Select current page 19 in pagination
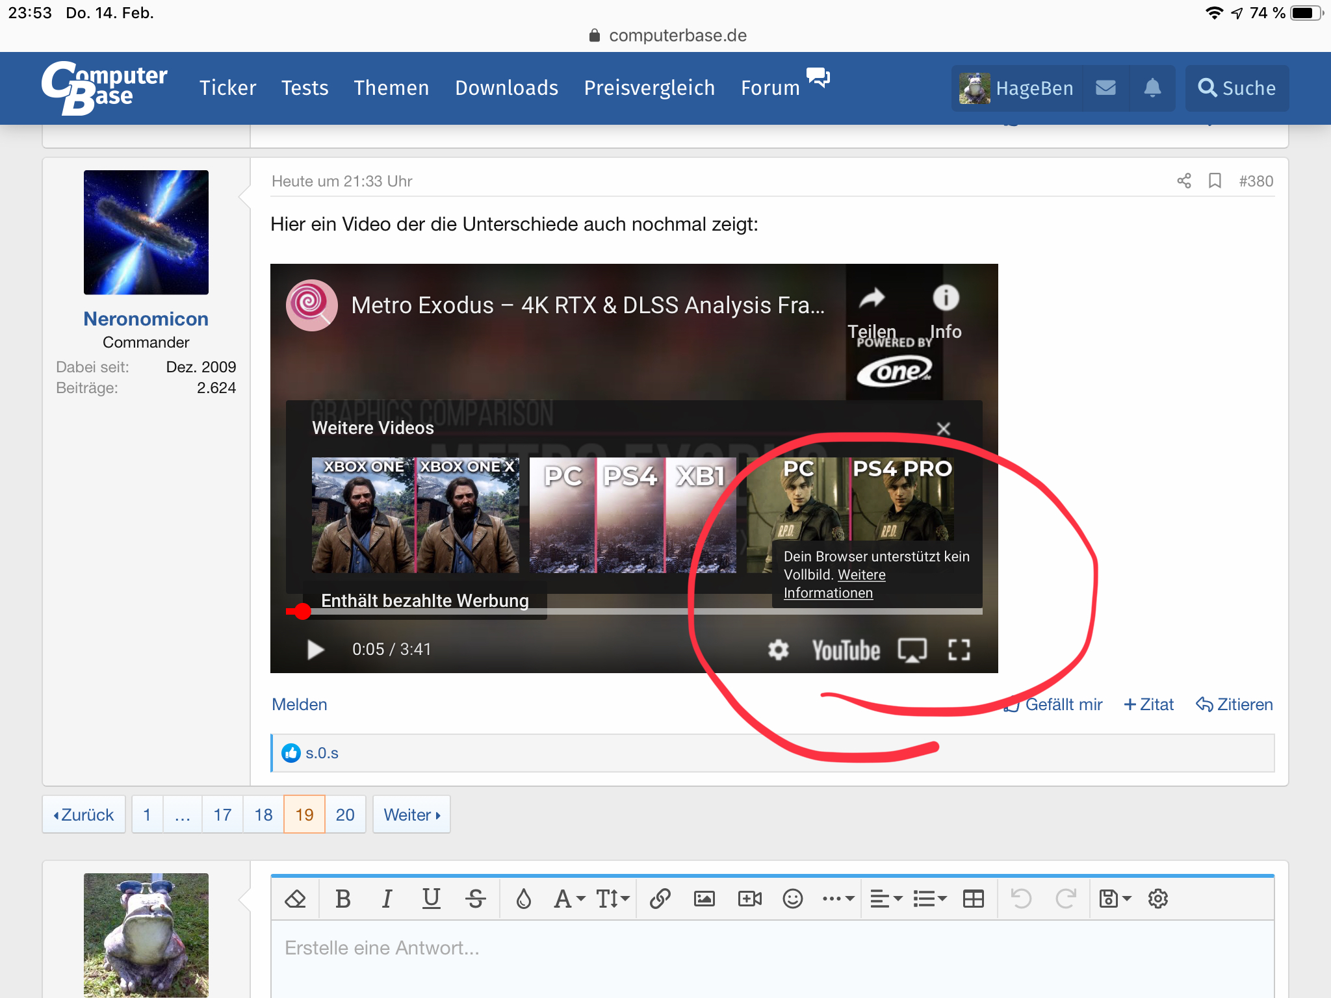Screen dimensions: 1331x998 pos(304,815)
